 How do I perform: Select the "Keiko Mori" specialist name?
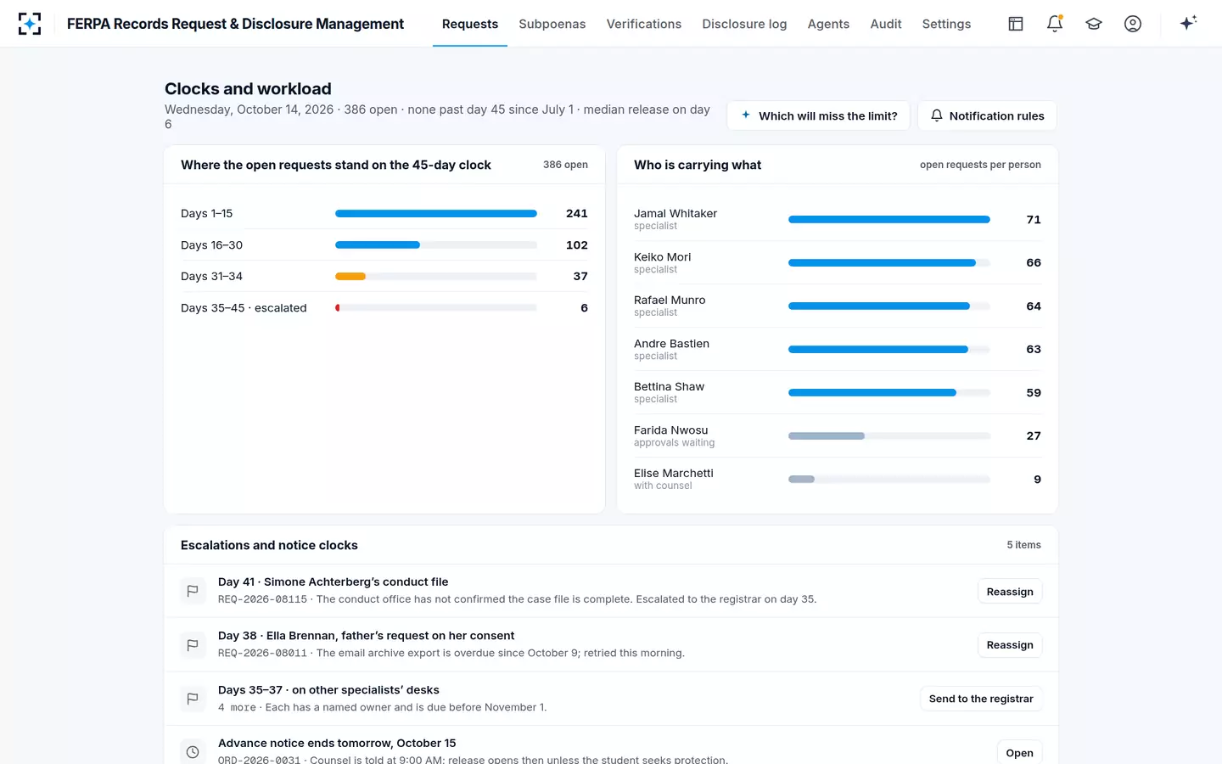pos(662,257)
